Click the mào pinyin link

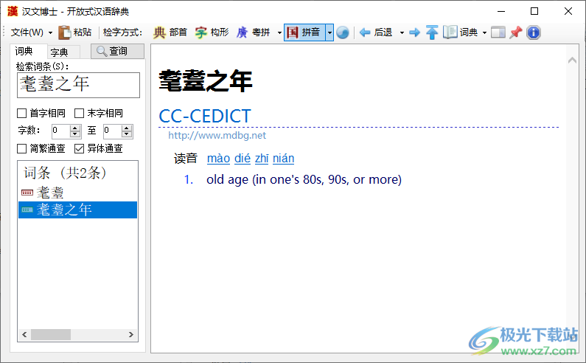pyautogui.click(x=219, y=159)
